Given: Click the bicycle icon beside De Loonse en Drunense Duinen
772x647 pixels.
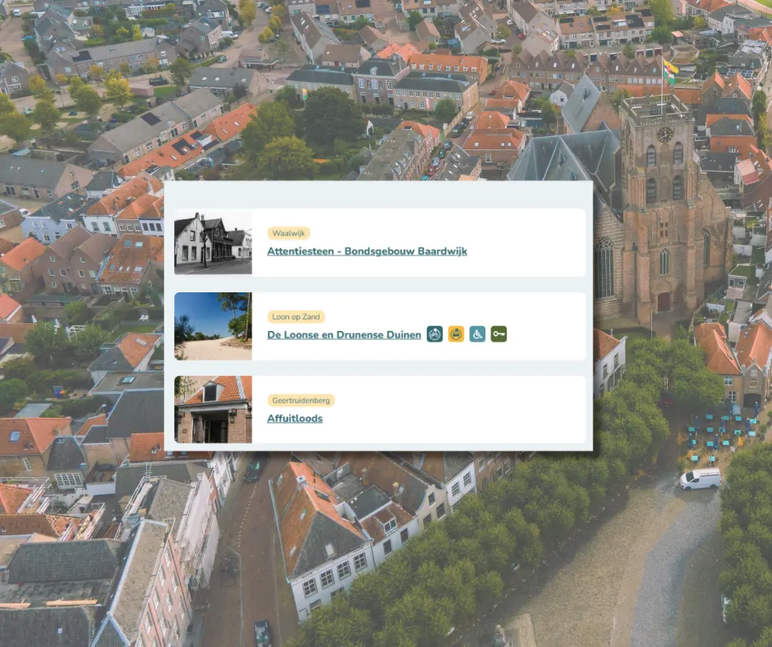Looking at the screenshot, I should click(434, 334).
